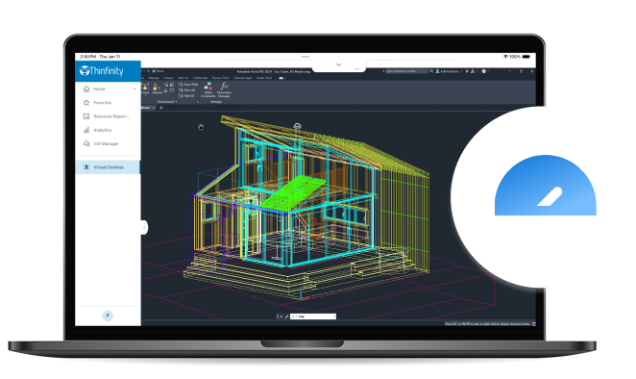Open the Output ribbon tab
The height and width of the screenshot is (379, 636).
click(x=169, y=78)
